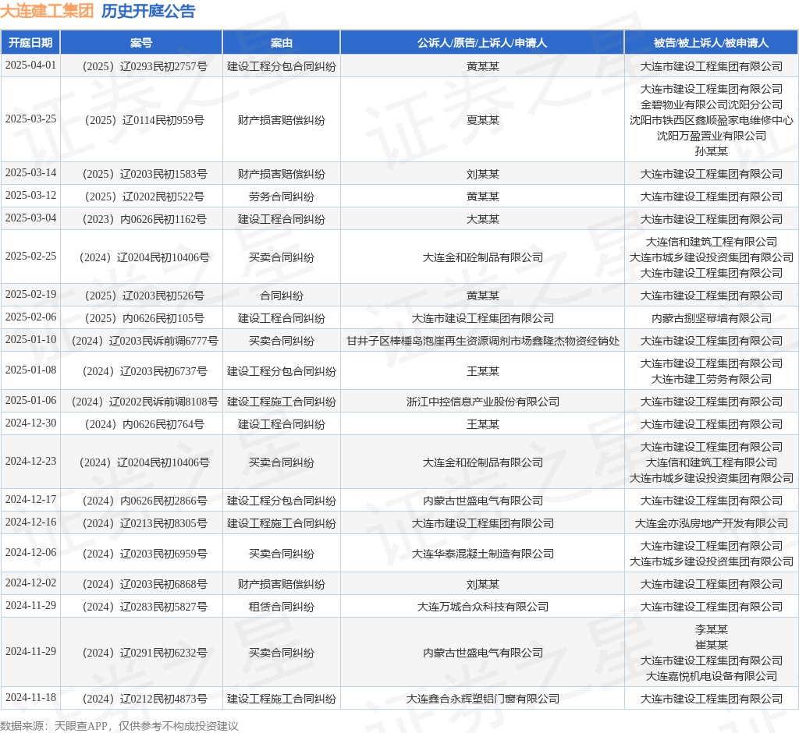Select case number (2024)内0626民初2866号

144,501
